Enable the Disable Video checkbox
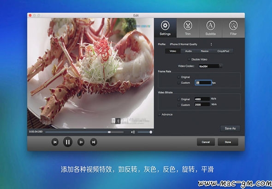272x189 pixels. (189, 59)
